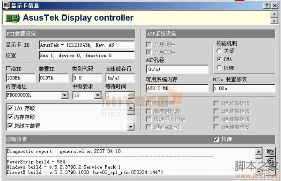Toggle the 开启软件 checkbox

148,52
